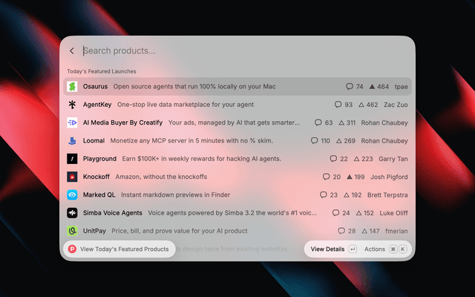Screen dimensions: 475x297
Task: Select the Osaurus product name
Action: pyautogui.click(x=95, y=86)
